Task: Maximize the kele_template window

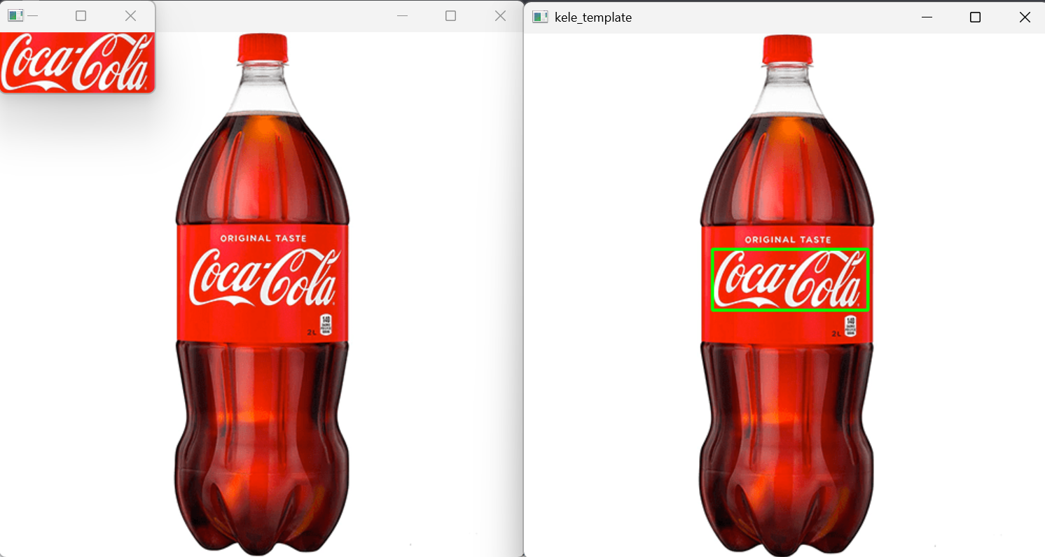Action: [x=975, y=17]
